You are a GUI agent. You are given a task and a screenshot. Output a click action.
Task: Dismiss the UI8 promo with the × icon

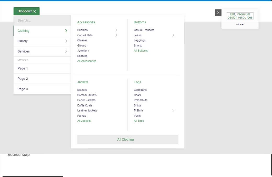click(x=218, y=13)
